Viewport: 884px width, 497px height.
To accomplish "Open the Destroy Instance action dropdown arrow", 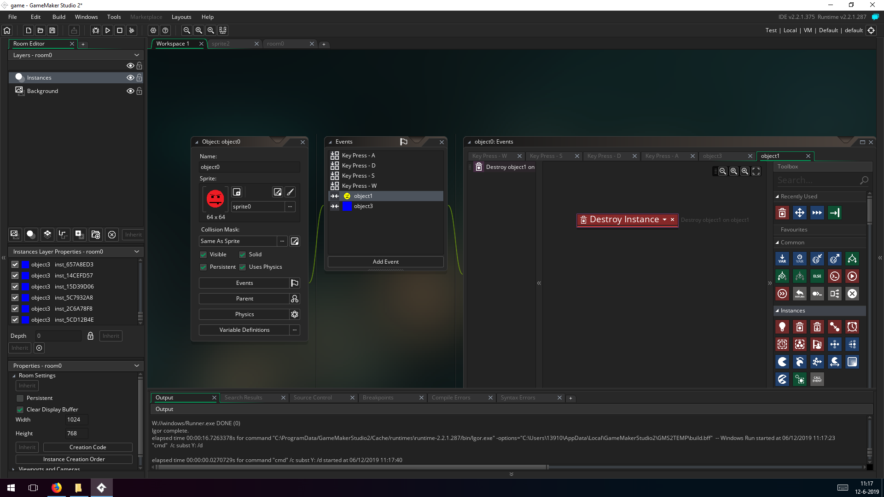I will (664, 220).
